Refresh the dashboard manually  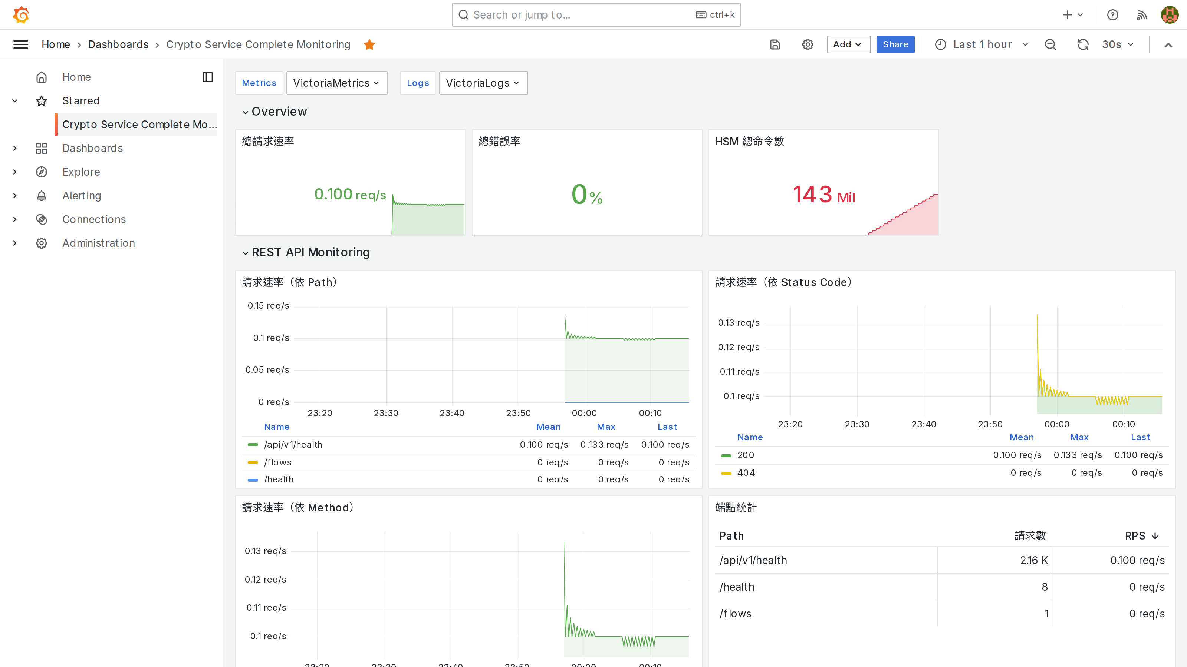(1083, 44)
